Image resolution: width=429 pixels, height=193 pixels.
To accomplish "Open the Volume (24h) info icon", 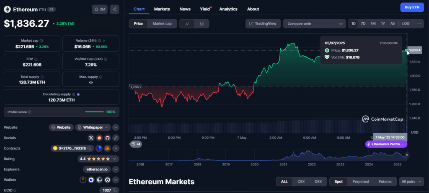I will 100,41.
